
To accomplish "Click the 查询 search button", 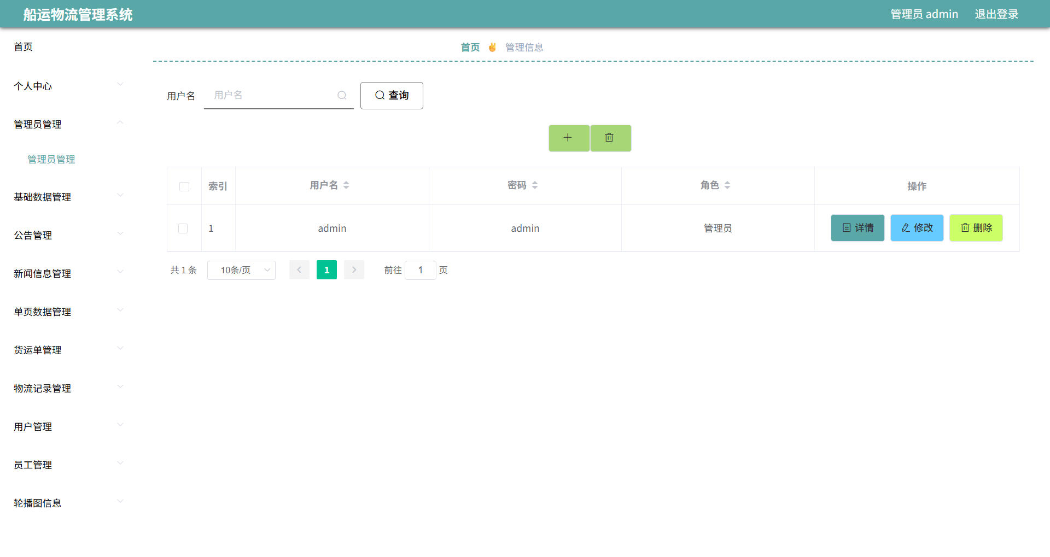I will 392,96.
